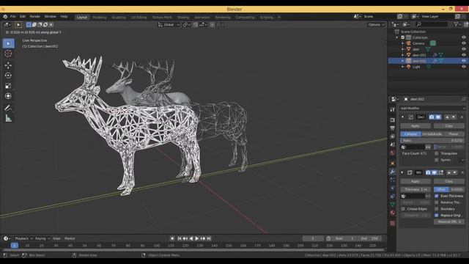Open the Add Modifier dropdown
This screenshot has width=469, height=264.
432,109
